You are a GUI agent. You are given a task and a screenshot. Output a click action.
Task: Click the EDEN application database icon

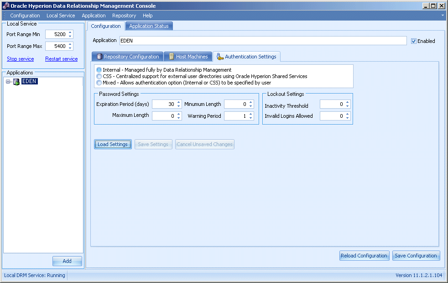coord(16,82)
